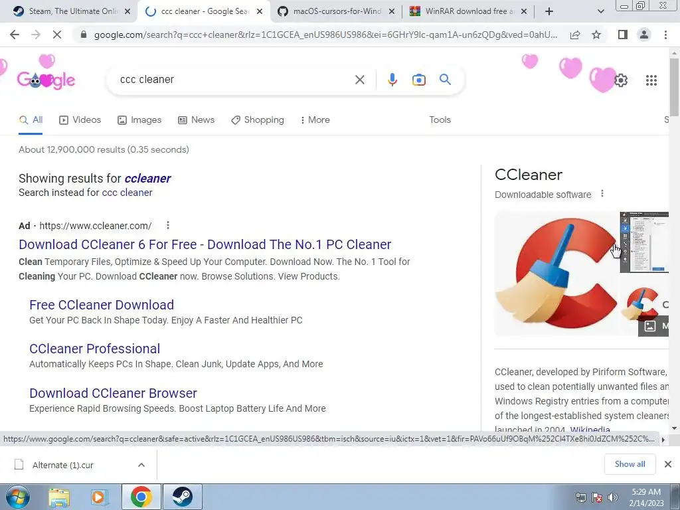Click the browser forward arrow

[x=36, y=35]
